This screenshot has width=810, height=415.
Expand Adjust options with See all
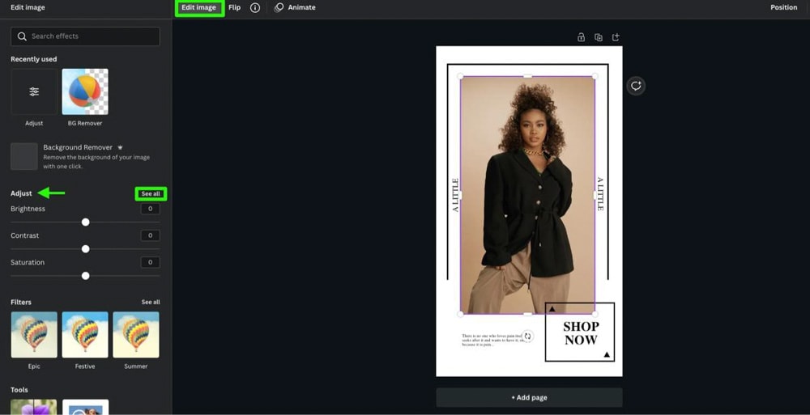click(151, 193)
